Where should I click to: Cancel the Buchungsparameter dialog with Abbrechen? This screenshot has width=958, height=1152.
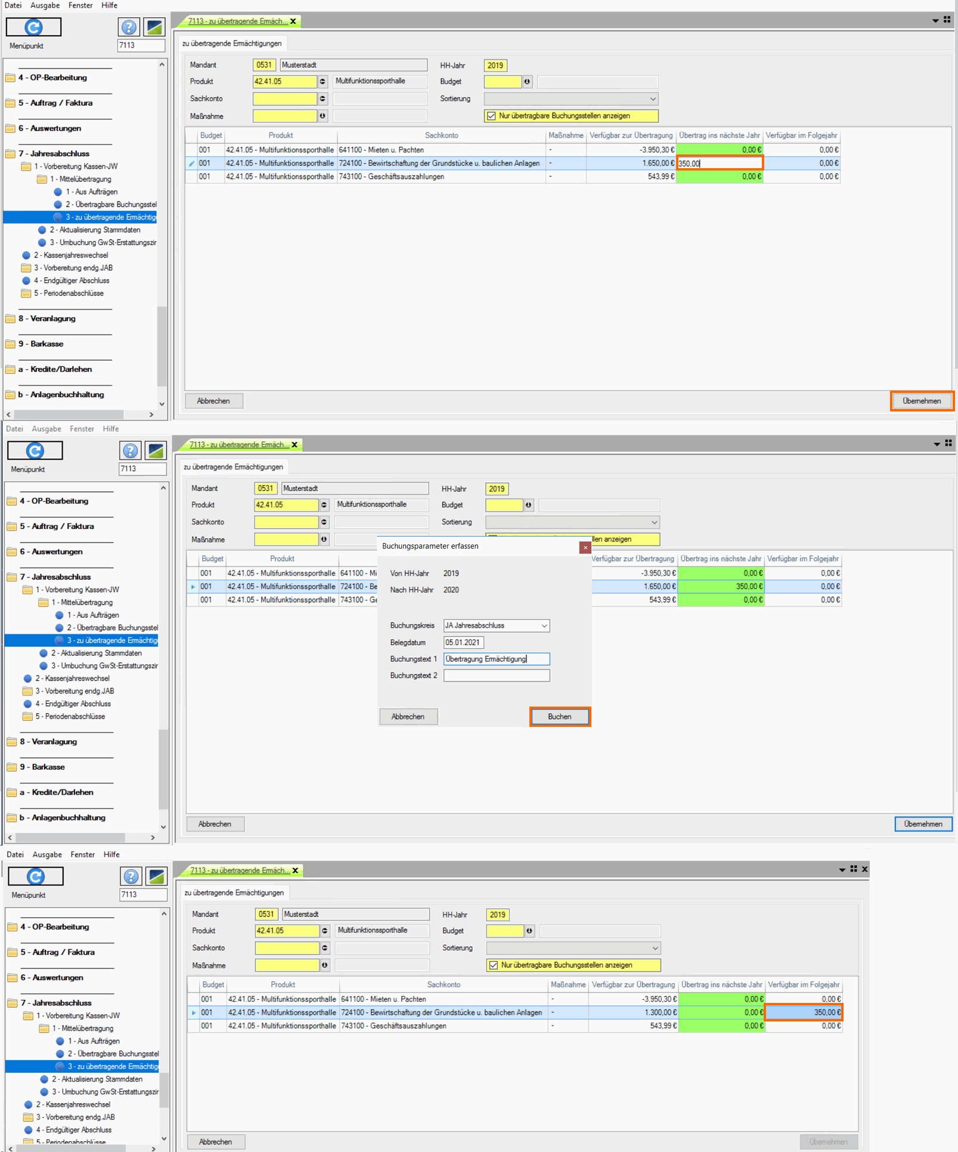408,716
